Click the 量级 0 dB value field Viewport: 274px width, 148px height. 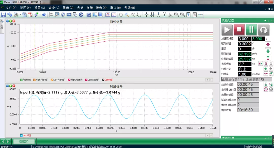[x=245, y=49]
